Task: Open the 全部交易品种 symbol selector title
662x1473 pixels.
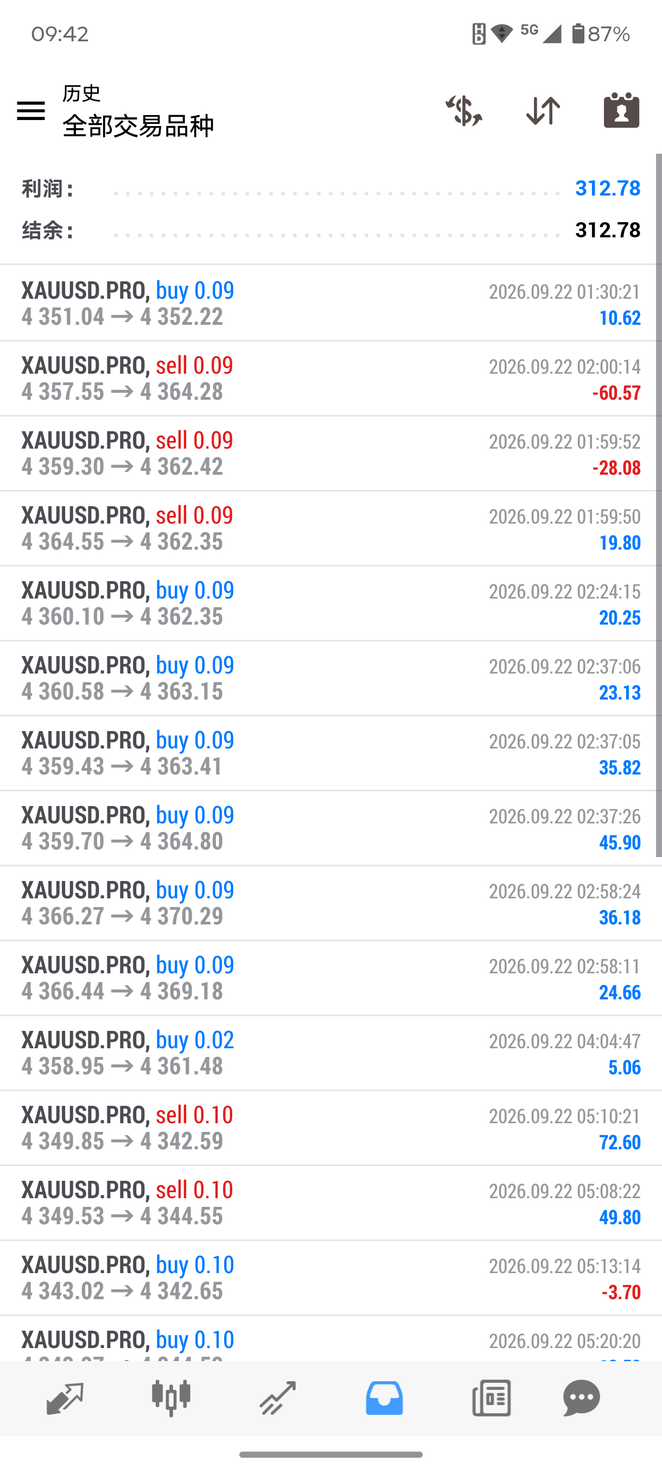Action: point(138,126)
